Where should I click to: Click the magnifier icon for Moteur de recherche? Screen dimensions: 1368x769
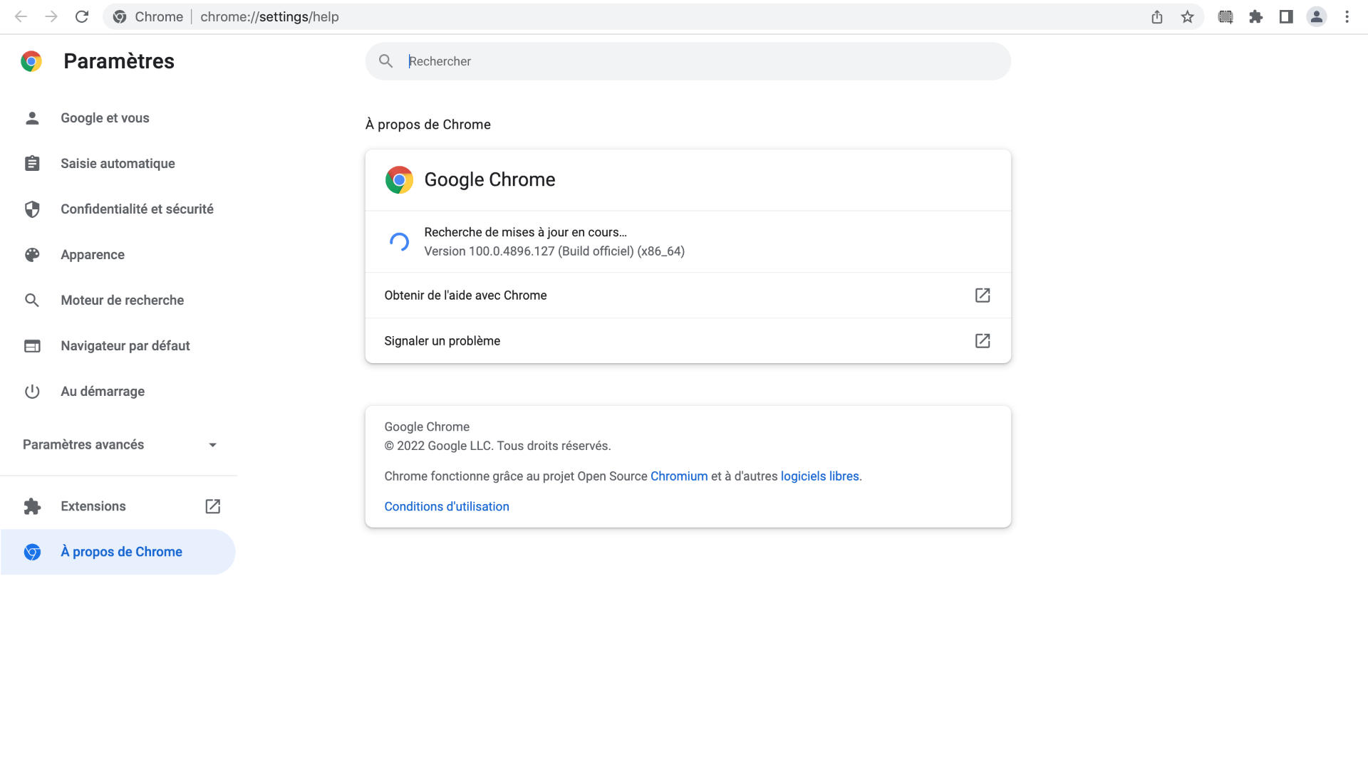[32, 300]
